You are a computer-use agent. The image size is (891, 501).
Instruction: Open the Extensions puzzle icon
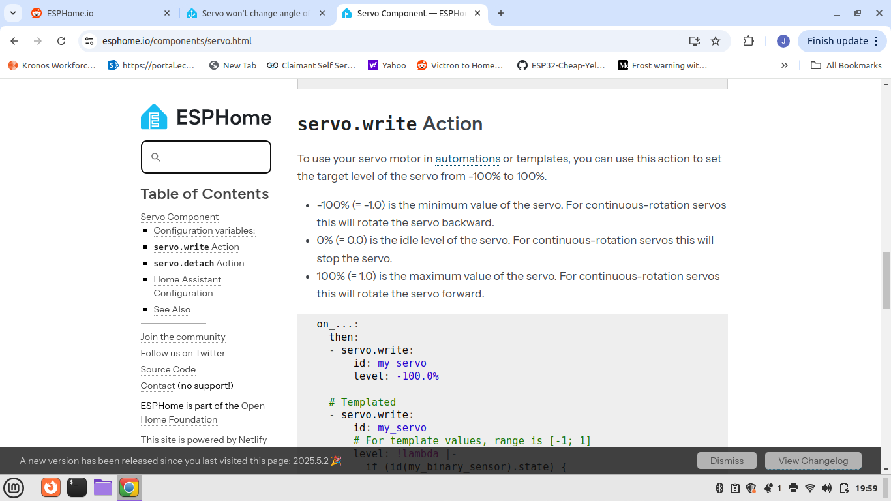click(x=749, y=41)
